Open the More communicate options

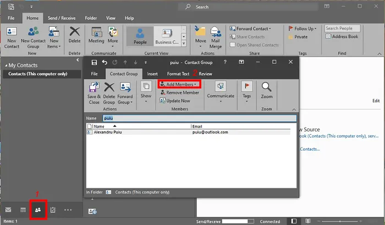click(x=113, y=37)
